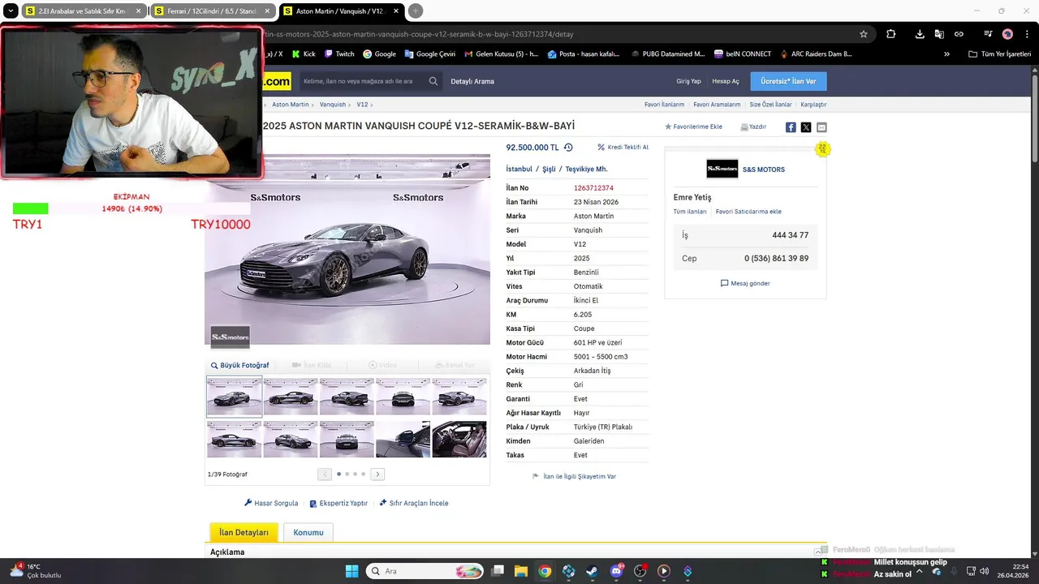
Task: Click the main car photo
Action: (347, 249)
